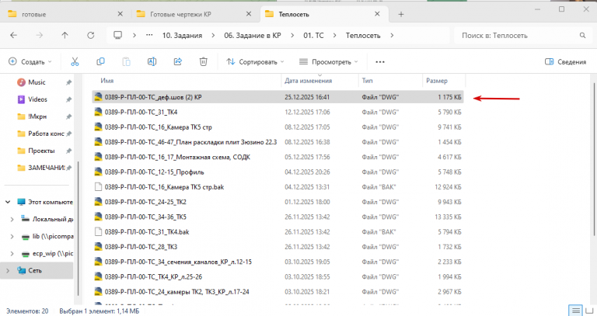
Task: Sort by Размер column header
Action: pos(437,81)
